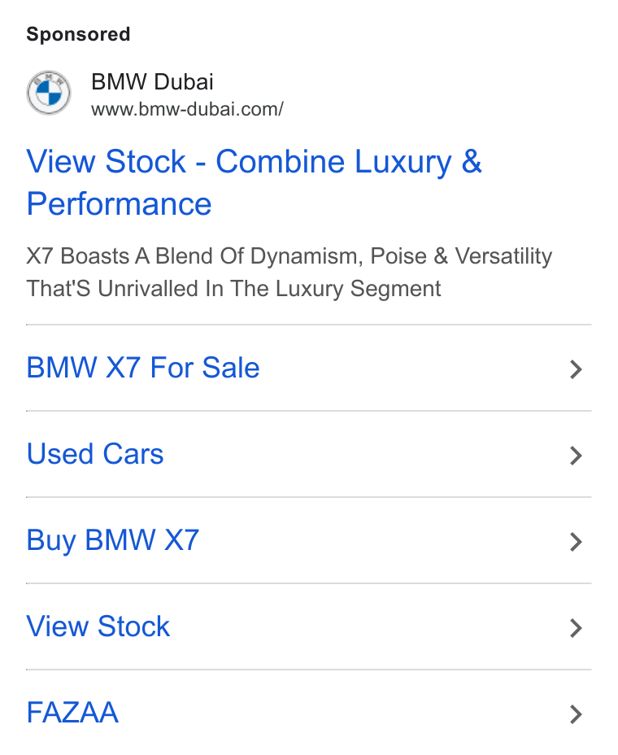This screenshot has width=618, height=755.
Task: Click the Unrivalled In The Luxury Segment text
Action: tap(269, 289)
